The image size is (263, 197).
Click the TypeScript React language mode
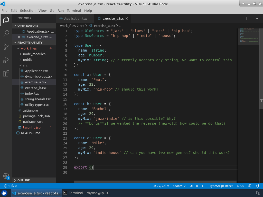221,186
